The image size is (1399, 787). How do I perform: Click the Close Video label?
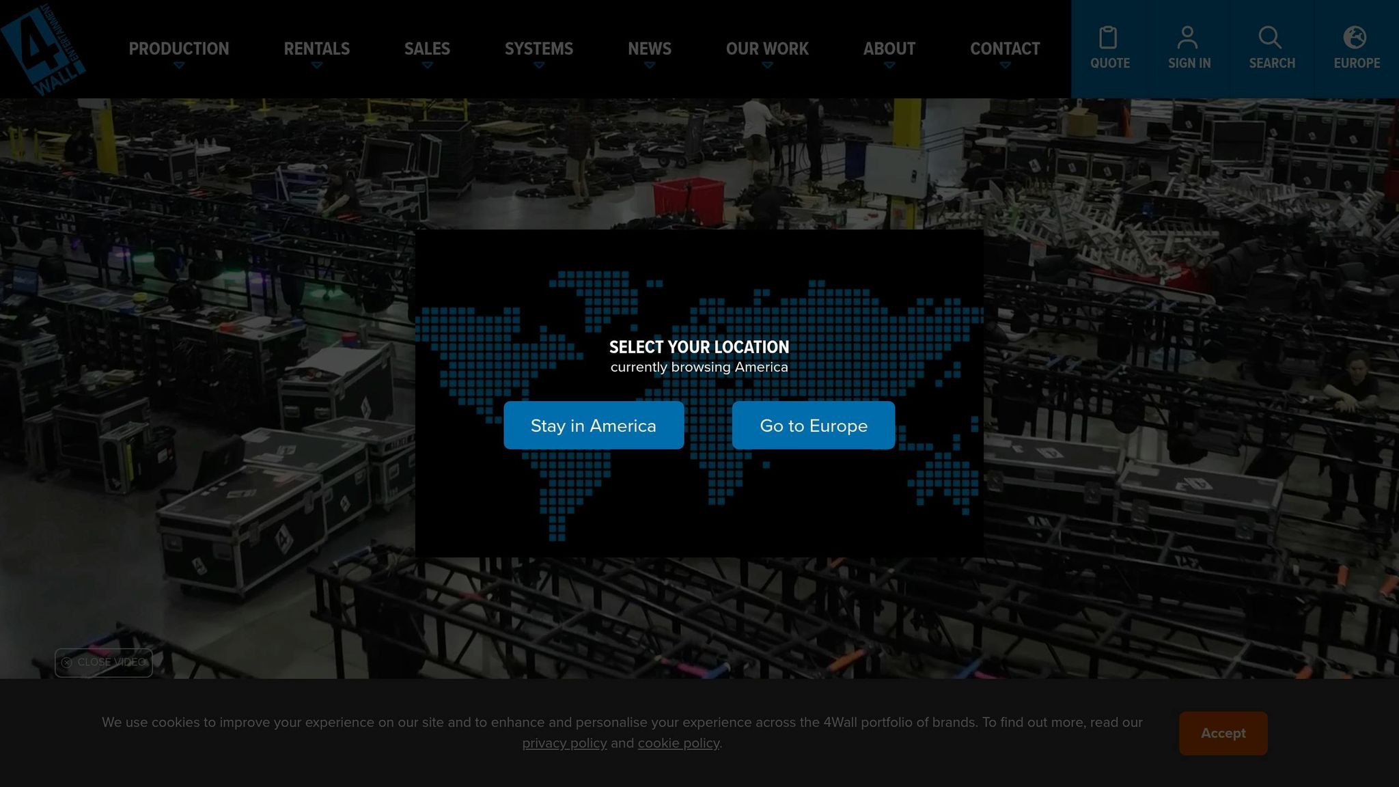tap(111, 663)
